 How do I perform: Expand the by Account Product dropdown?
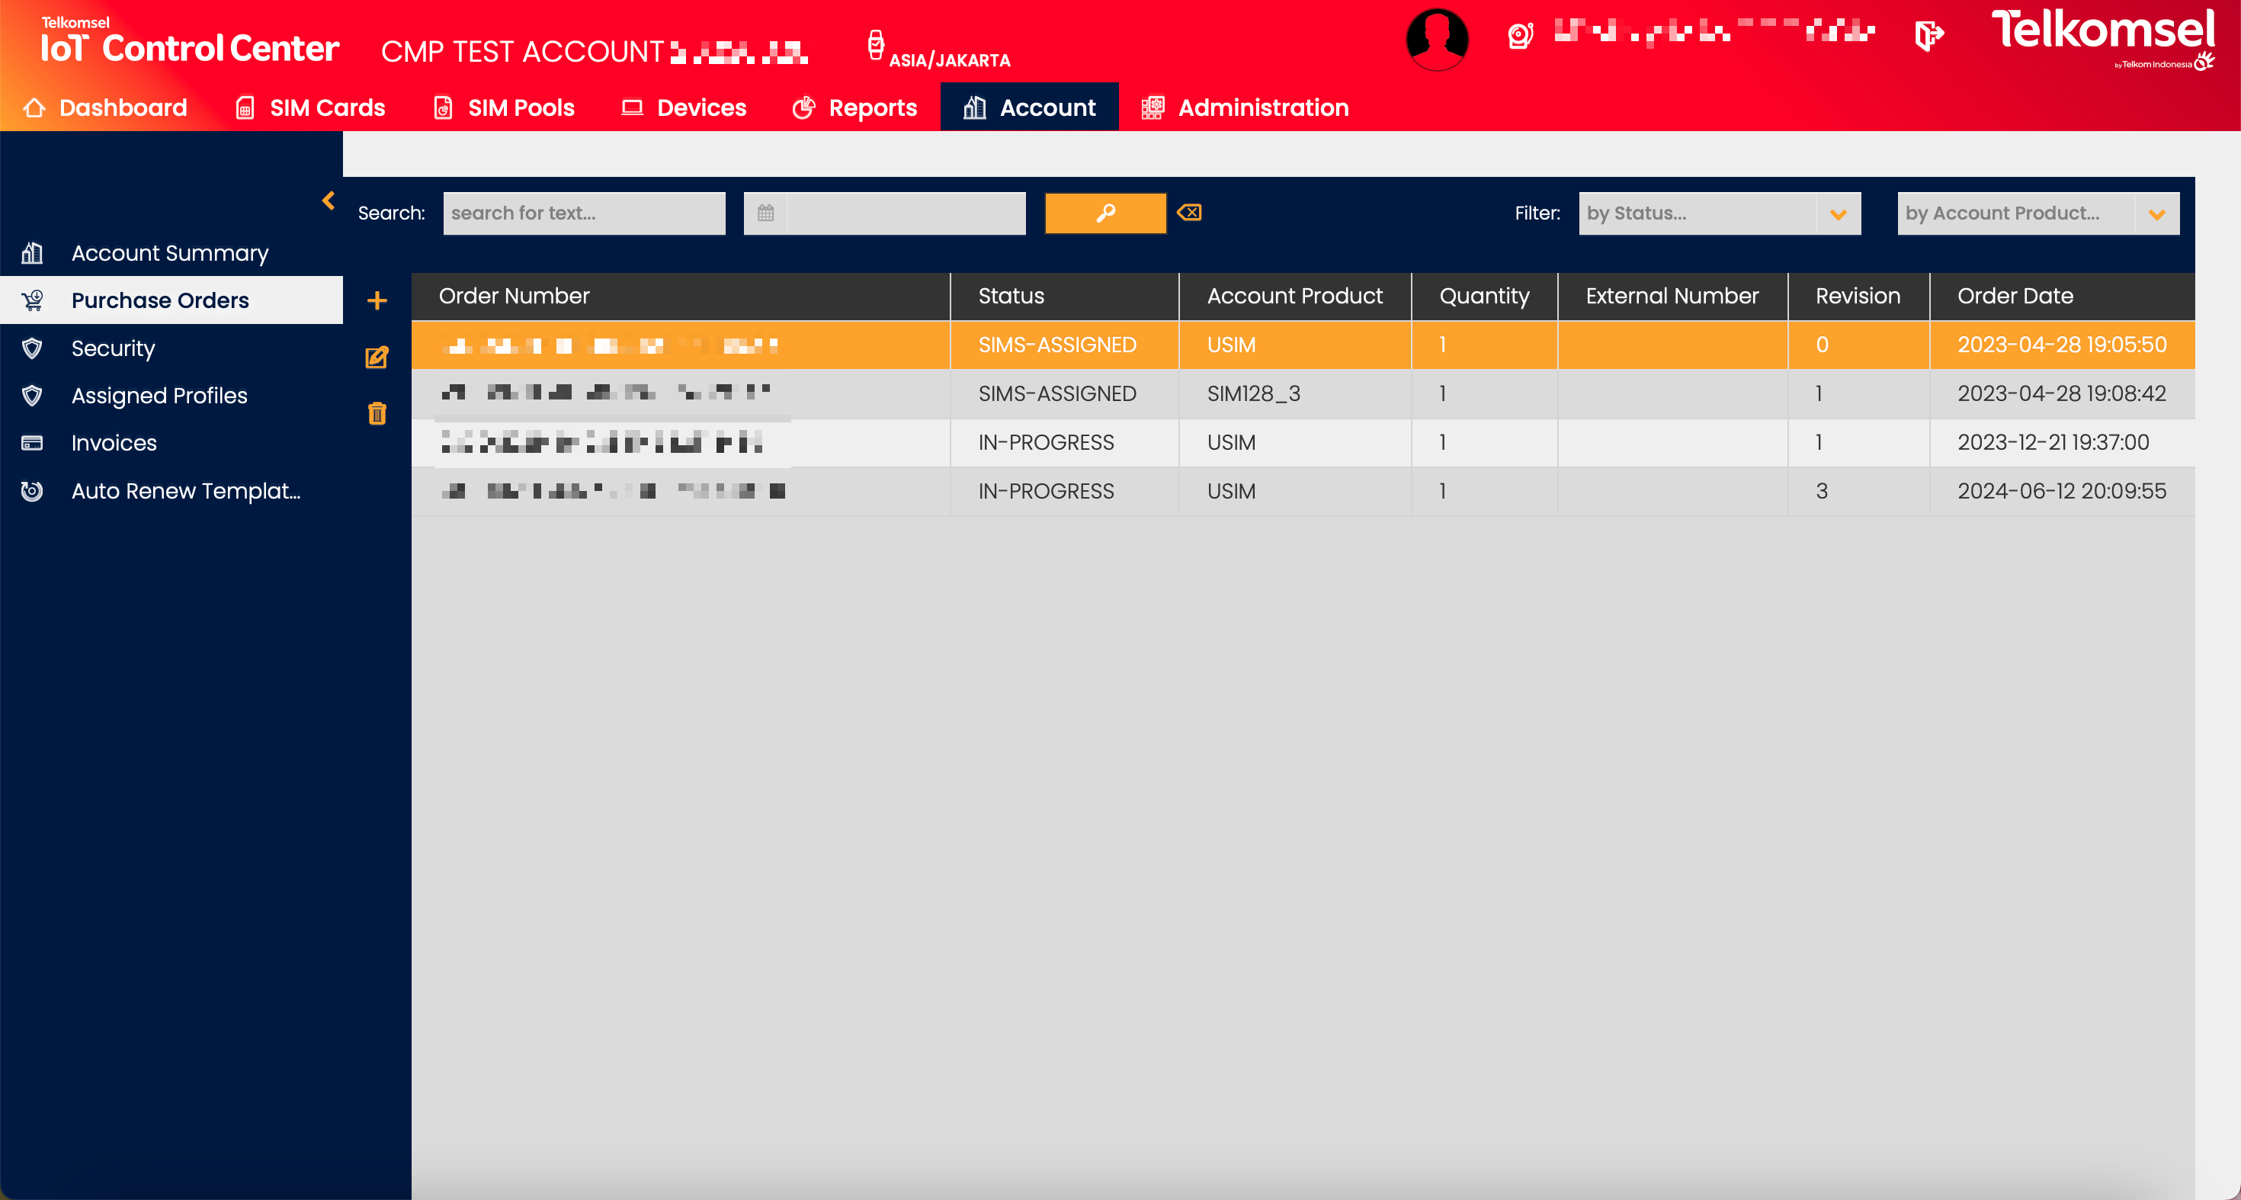pos(2156,214)
